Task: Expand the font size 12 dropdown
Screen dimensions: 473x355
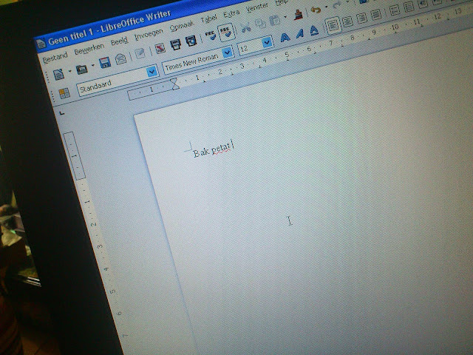Action: click(x=267, y=43)
